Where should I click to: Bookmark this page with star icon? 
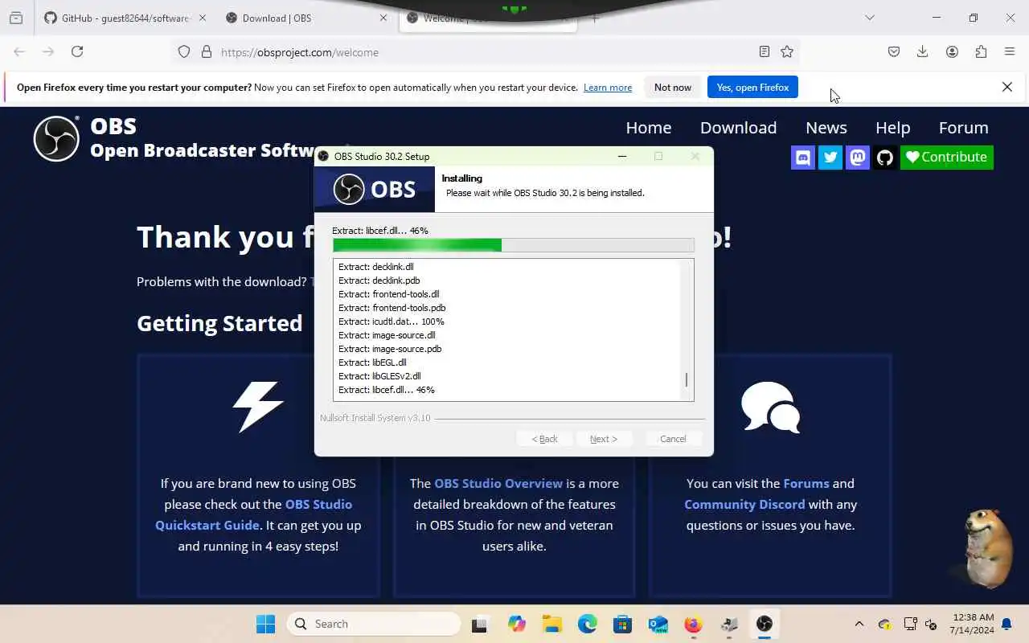click(787, 51)
